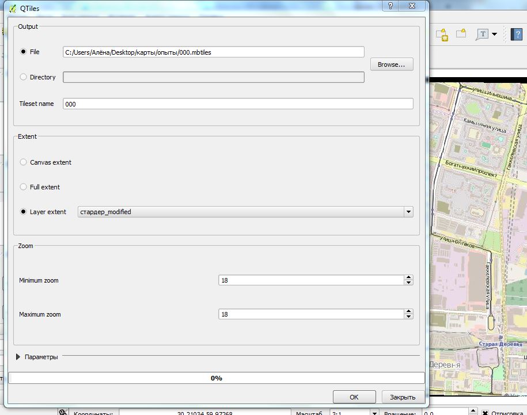Image resolution: width=527 pixels, height=415 pixels.
Task: Select the Directory output radio button
Action: pyautogui.click(x=23, y=77)
